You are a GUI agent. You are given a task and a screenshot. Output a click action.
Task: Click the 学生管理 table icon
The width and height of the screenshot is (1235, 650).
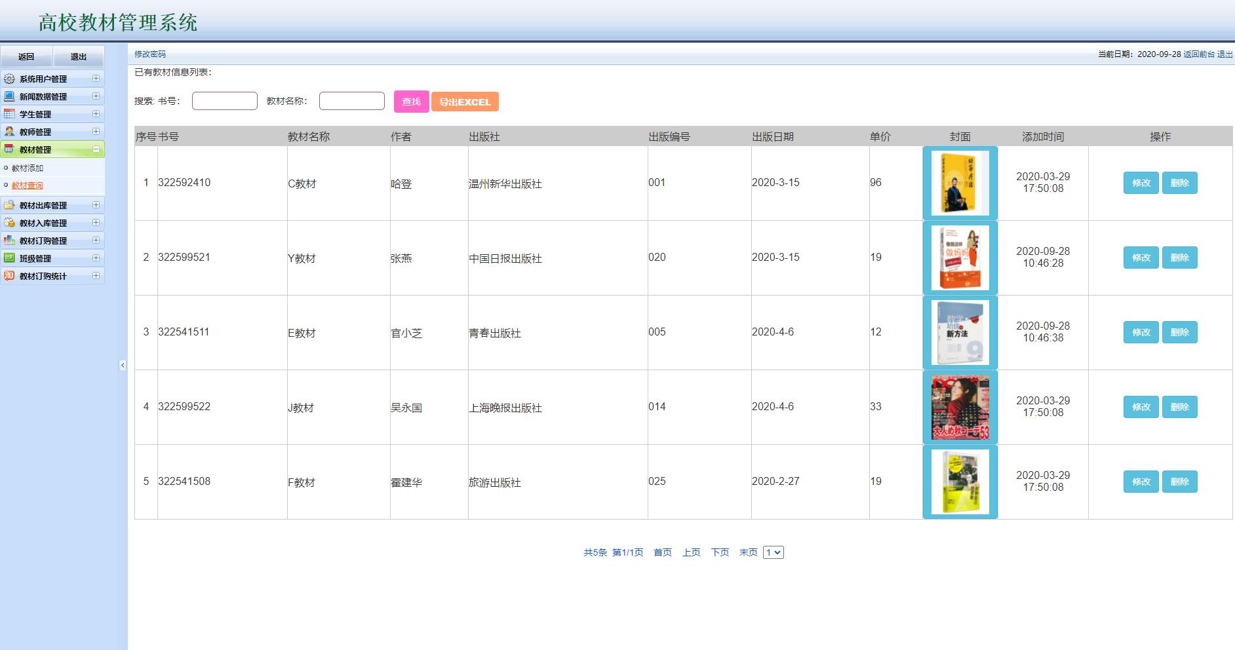click(9, 114)
